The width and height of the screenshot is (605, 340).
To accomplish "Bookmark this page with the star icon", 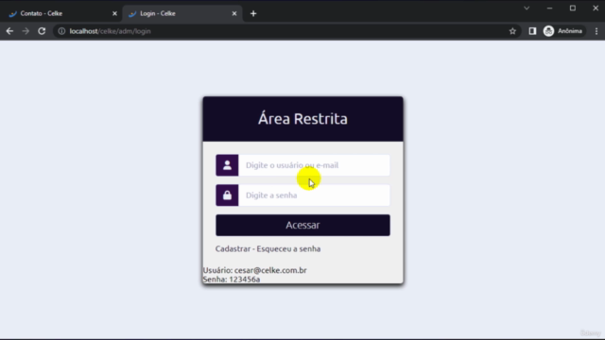I will (x=512, y=31).
